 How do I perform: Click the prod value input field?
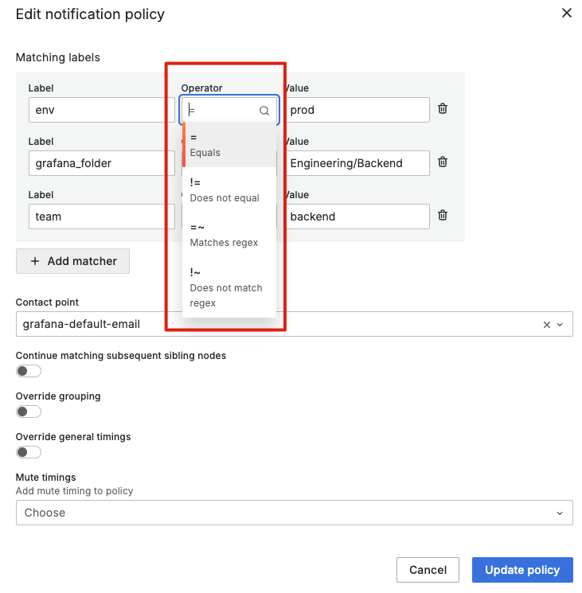[x=357, y=110]
